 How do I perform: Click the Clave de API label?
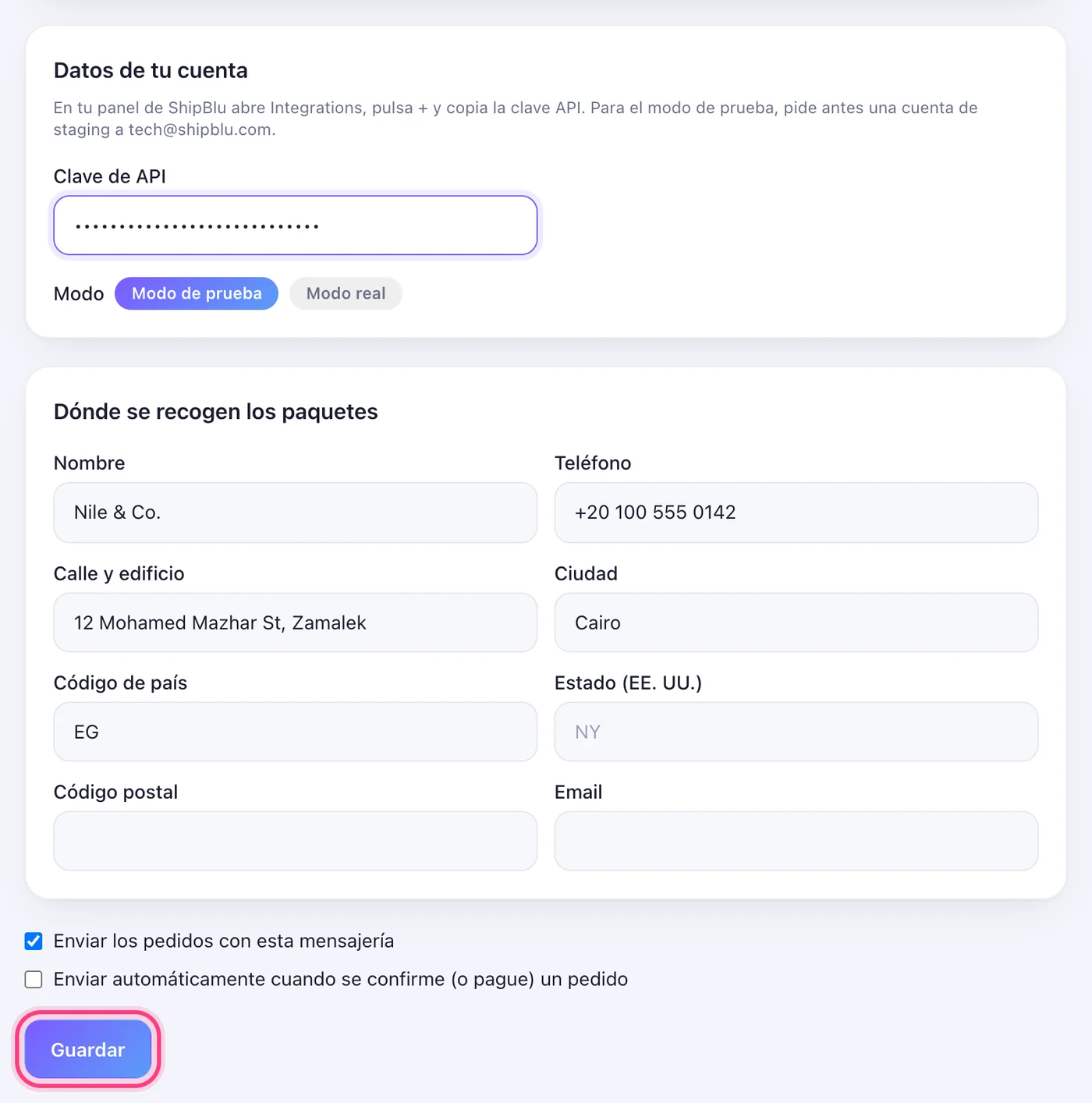point(110,176)
